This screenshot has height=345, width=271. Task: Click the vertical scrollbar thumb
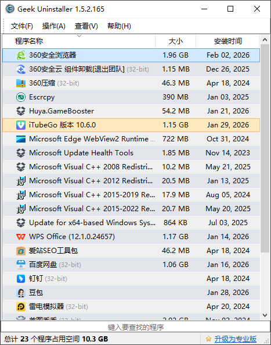(x=265, y=148)
